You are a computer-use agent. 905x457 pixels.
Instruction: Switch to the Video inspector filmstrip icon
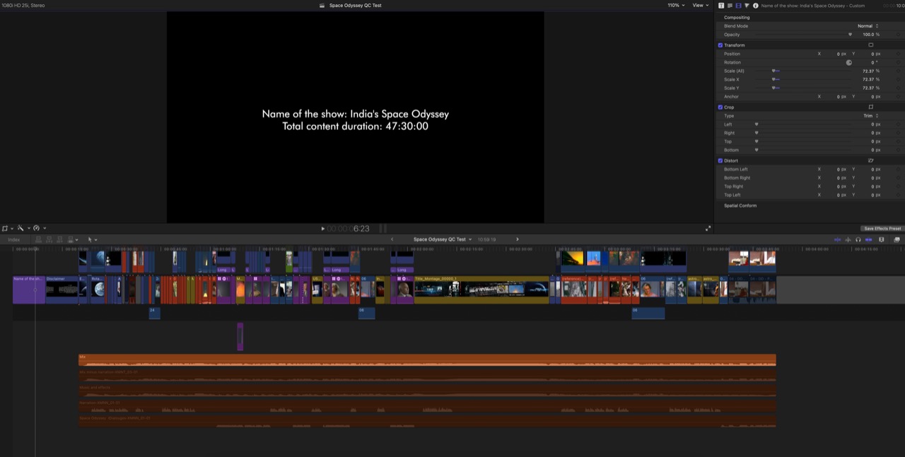pyautogui.click(x=738, y=6)
